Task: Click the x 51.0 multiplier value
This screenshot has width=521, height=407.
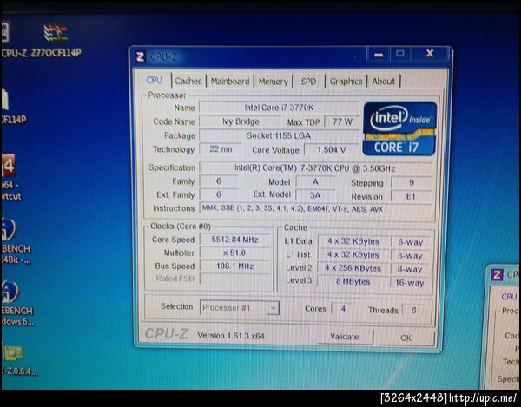Action: point(235,253)
